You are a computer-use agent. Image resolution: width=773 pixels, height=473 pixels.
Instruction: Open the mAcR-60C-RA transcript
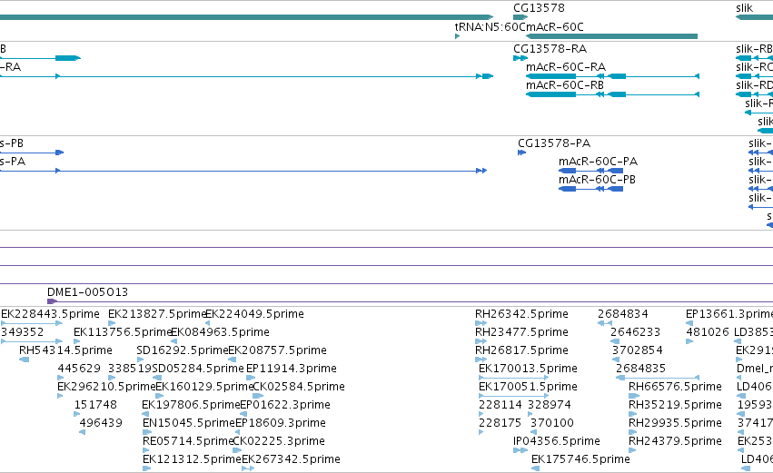pos(566,67)
